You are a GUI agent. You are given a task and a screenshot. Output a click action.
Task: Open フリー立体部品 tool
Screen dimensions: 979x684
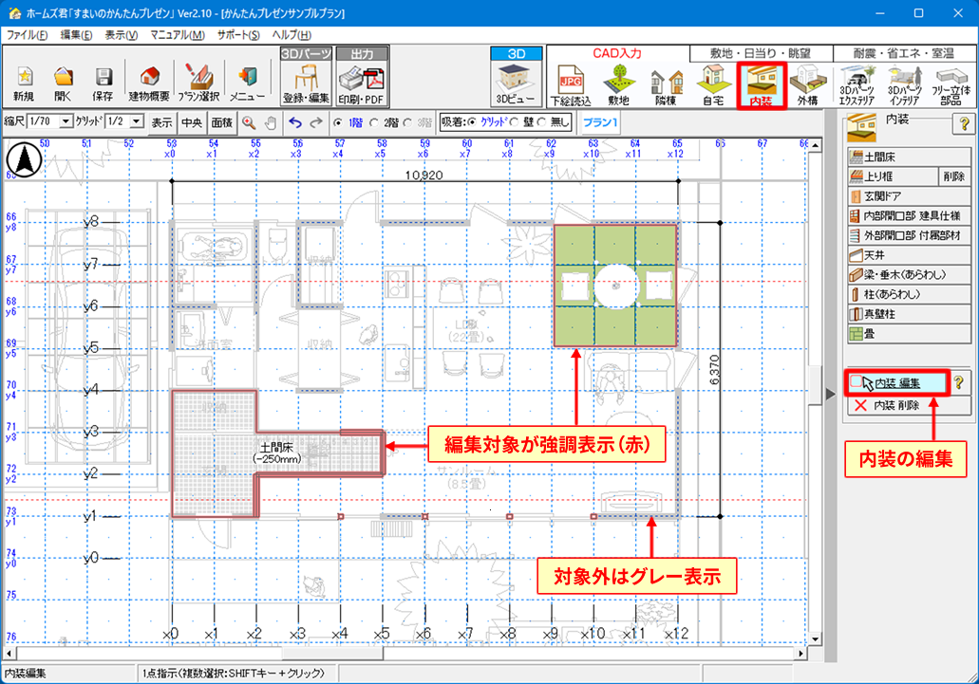[951, 86]
